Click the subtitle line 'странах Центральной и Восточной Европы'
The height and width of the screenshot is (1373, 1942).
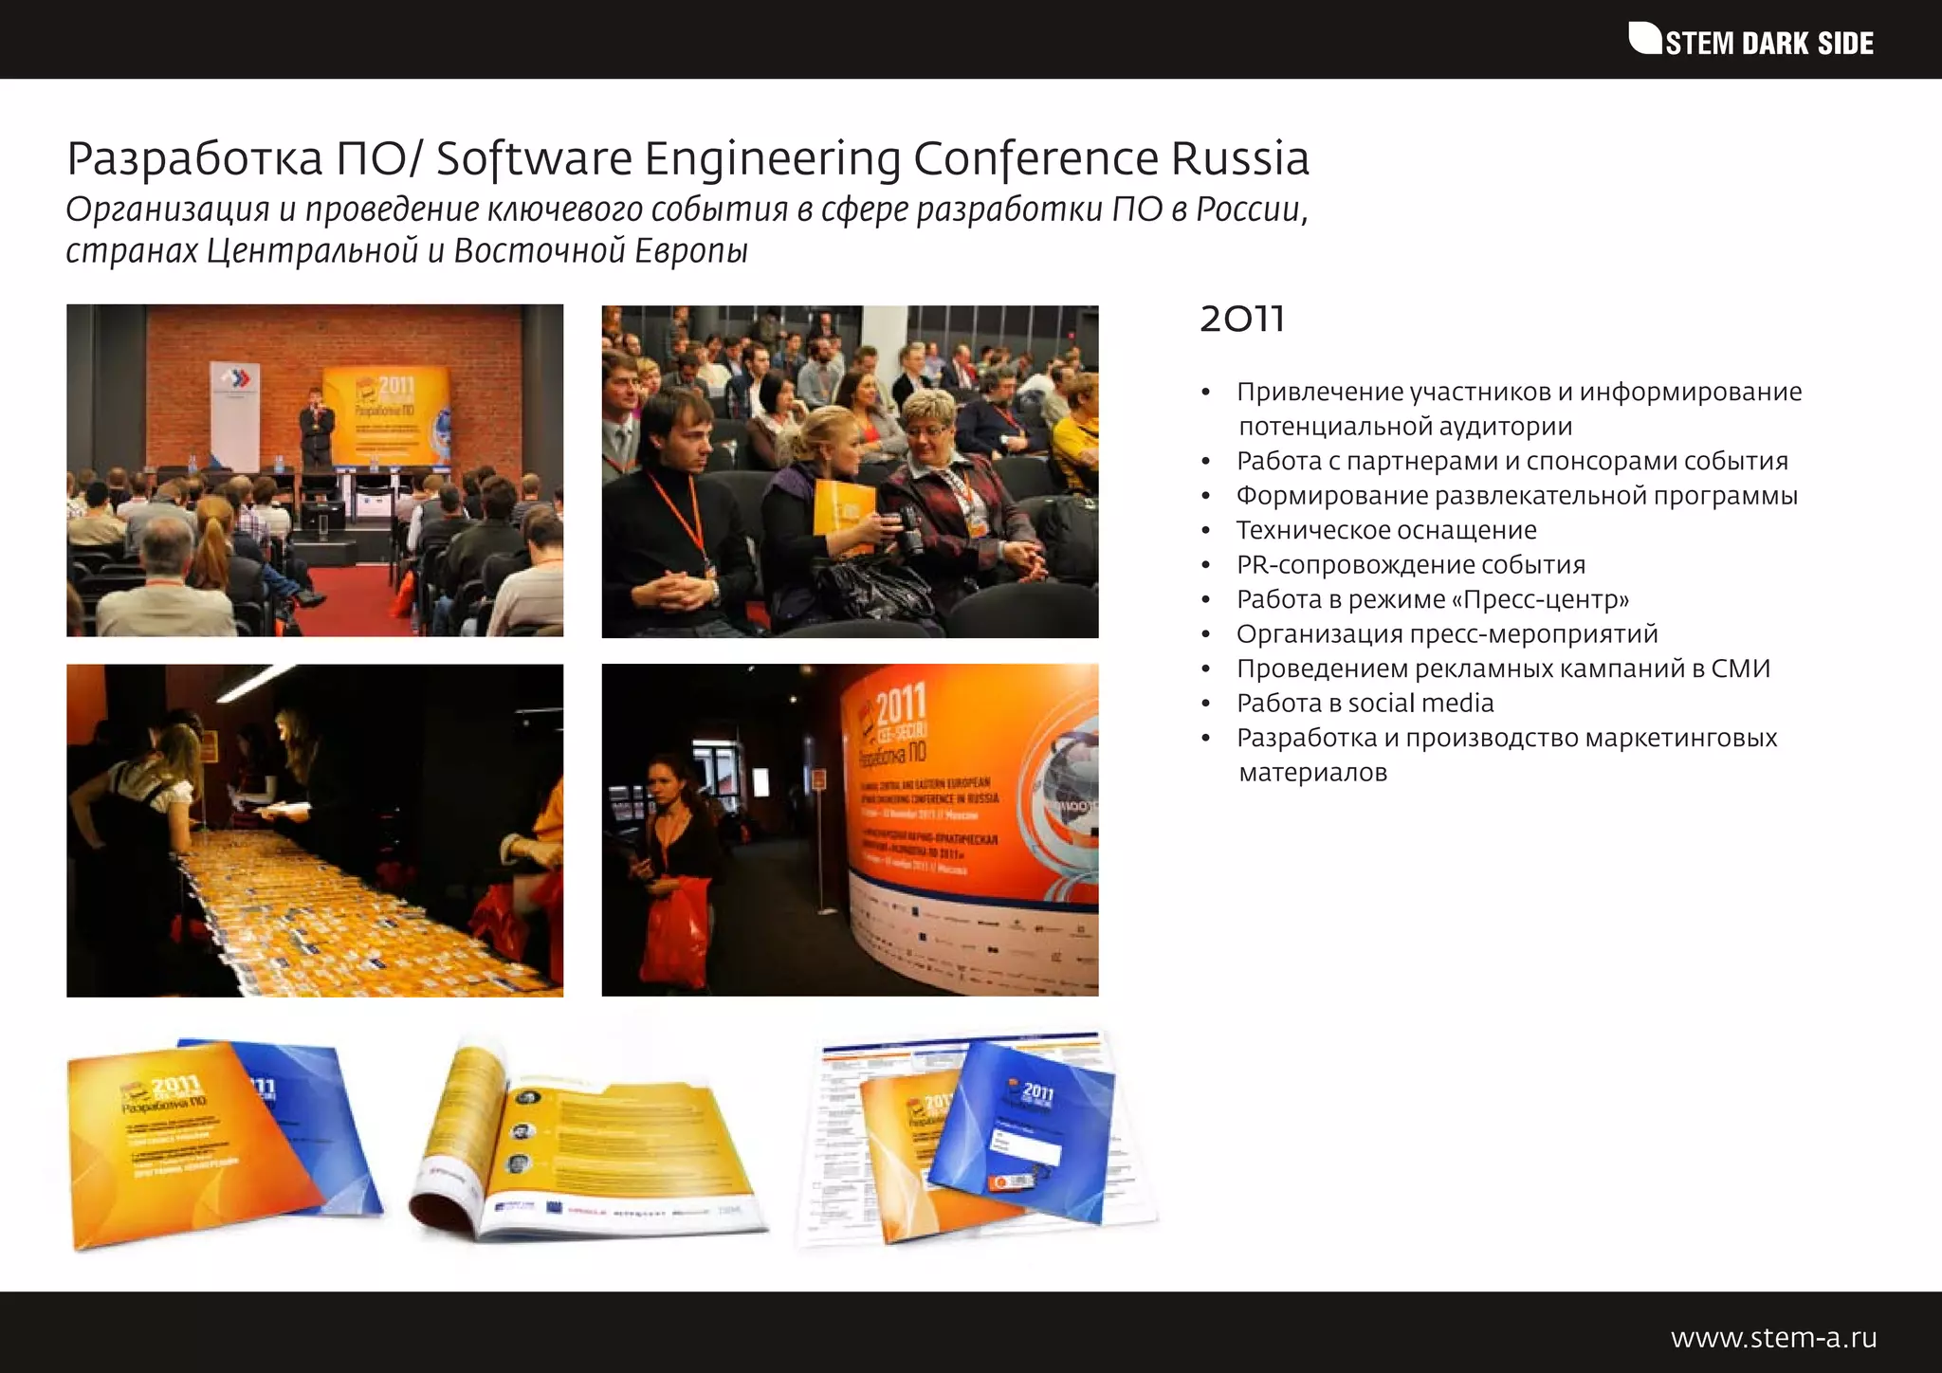coord(407,251)
